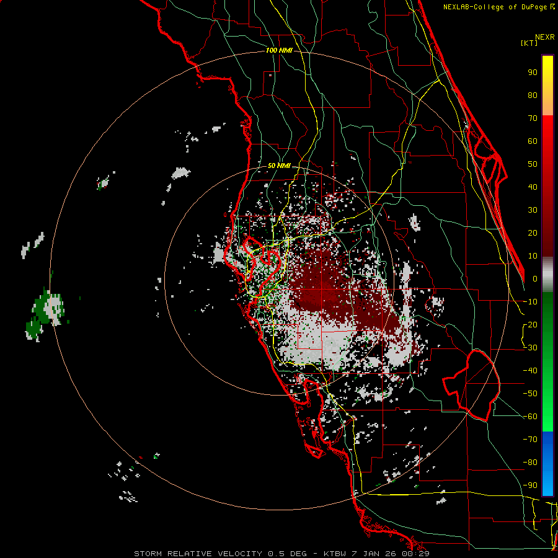The height and width of the screenshot is (558, 558).
Task: Click the 50 value on the velocity scale
Action: coord(533,164)
